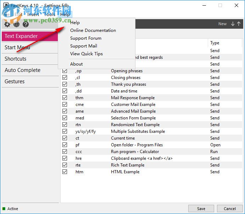Click the 'Run' type cell for ccc
This screenshot has height=214, width=245.
214,152
